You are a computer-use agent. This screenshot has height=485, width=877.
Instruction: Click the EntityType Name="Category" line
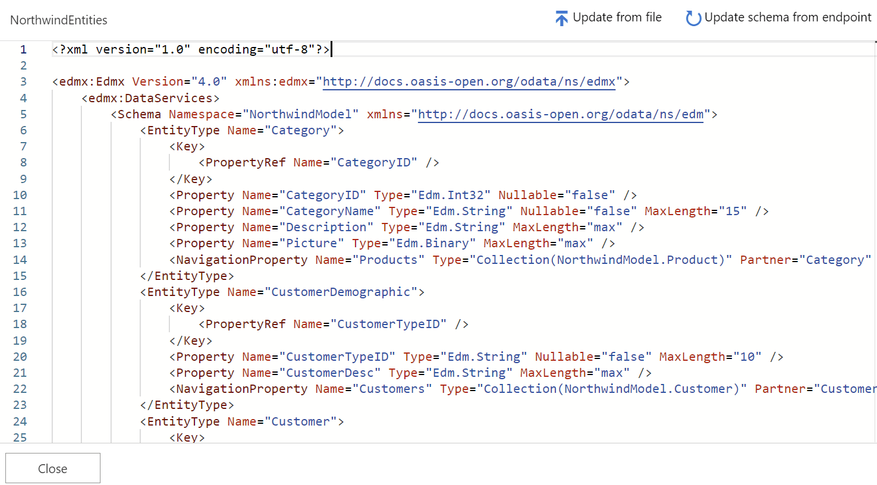click(242, 130)
